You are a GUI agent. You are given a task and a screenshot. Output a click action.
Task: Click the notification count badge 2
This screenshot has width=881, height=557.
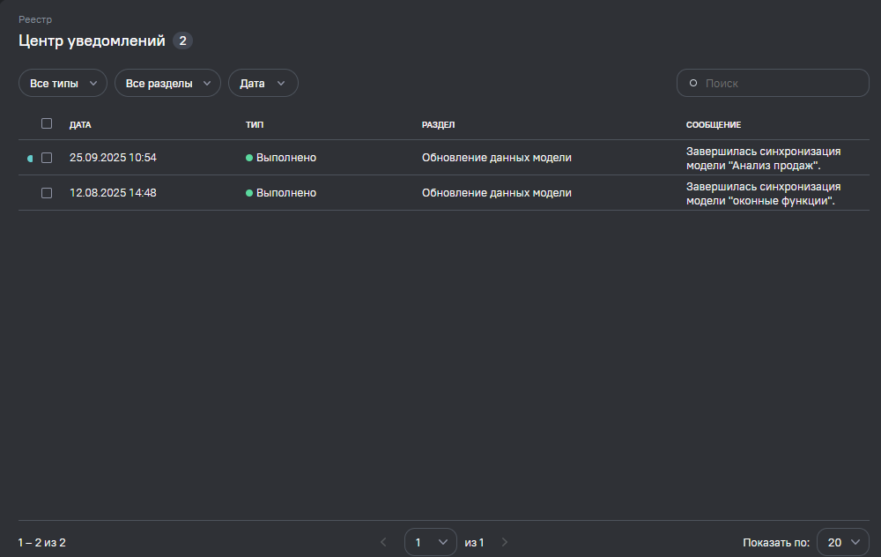coord(182,41)
